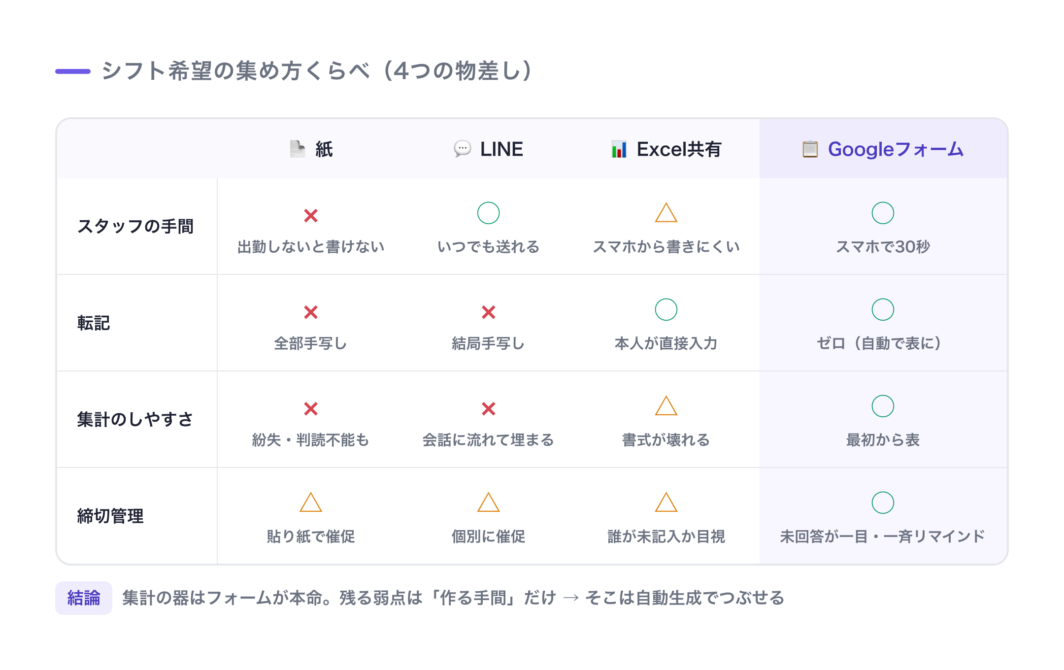
Task: Click the green circle above スマホで30秒
Action: tap(883, 213)
